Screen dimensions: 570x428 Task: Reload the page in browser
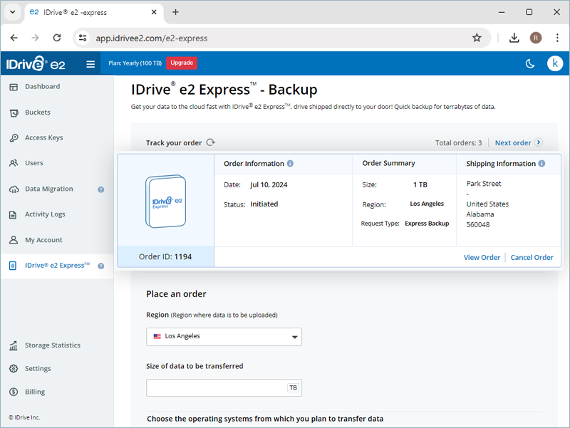57,38
